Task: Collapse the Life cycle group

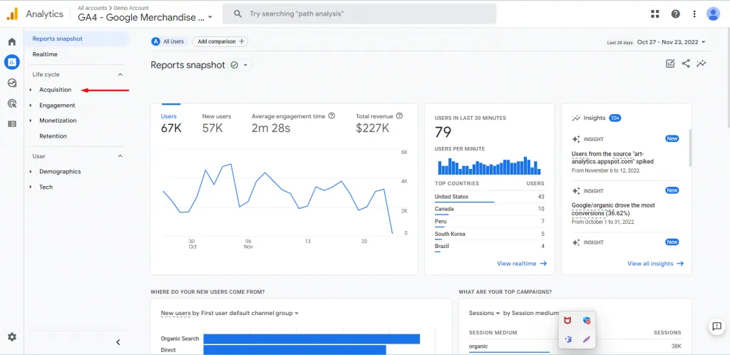Action: 120,74
